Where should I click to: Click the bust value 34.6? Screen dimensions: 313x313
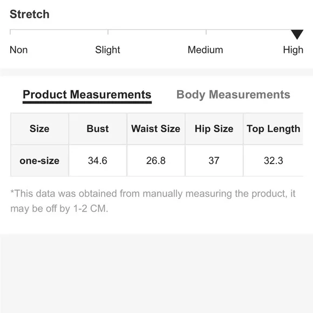[x=98, y=161]
